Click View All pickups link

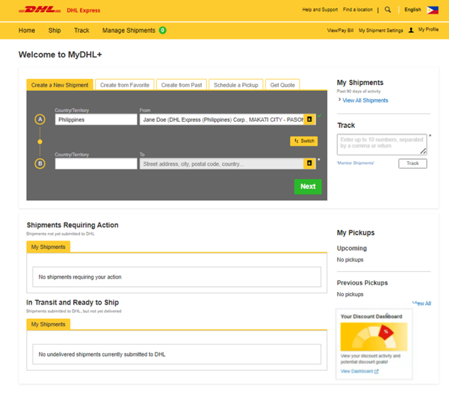coord(422,303)
